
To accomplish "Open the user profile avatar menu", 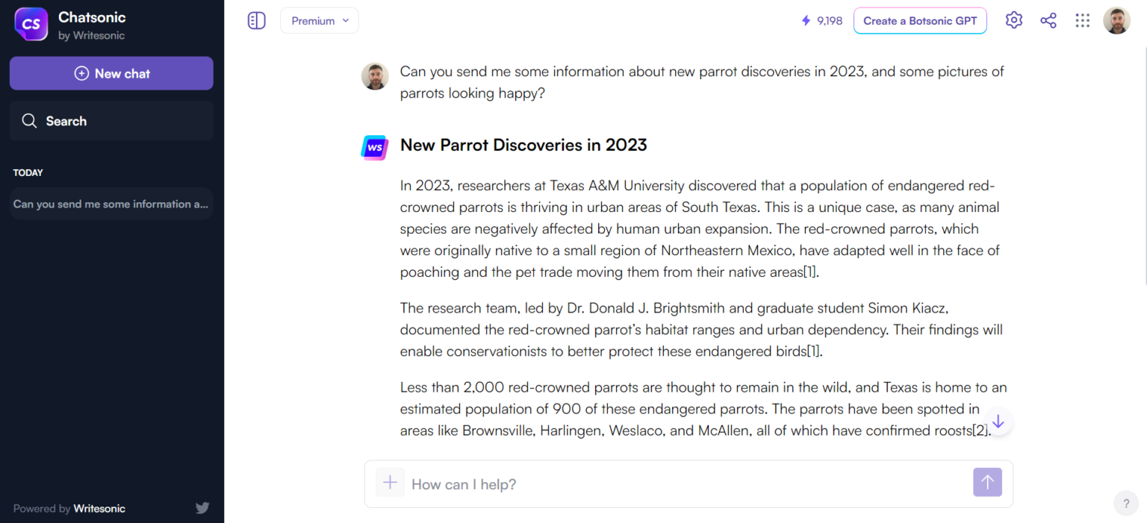I will [1116, 21].
